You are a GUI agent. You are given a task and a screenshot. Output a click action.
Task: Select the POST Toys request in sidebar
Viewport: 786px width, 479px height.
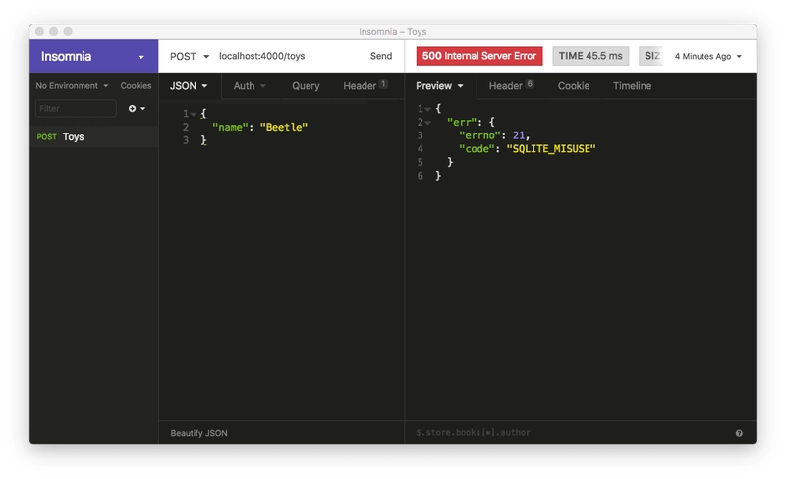tap(93, 136)
